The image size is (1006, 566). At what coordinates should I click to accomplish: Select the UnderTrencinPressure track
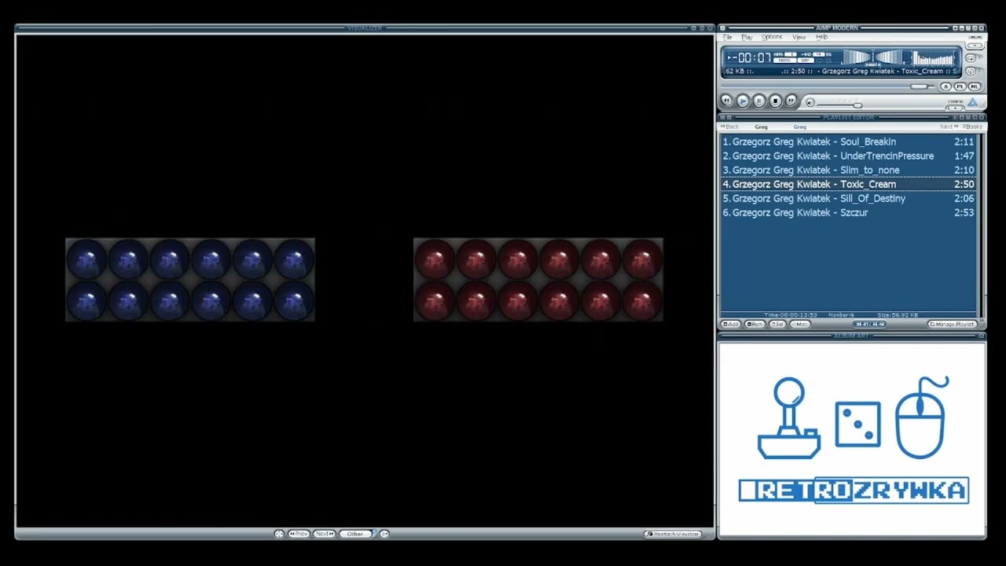(x=849, y=156)
